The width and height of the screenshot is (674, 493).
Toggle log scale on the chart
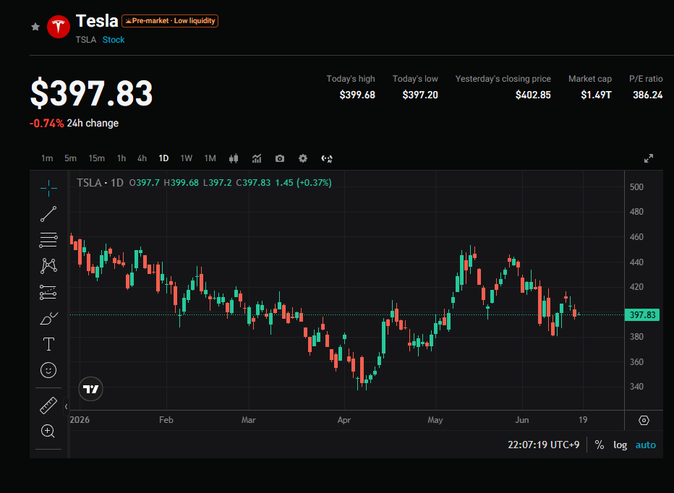[x=620, y=445]
